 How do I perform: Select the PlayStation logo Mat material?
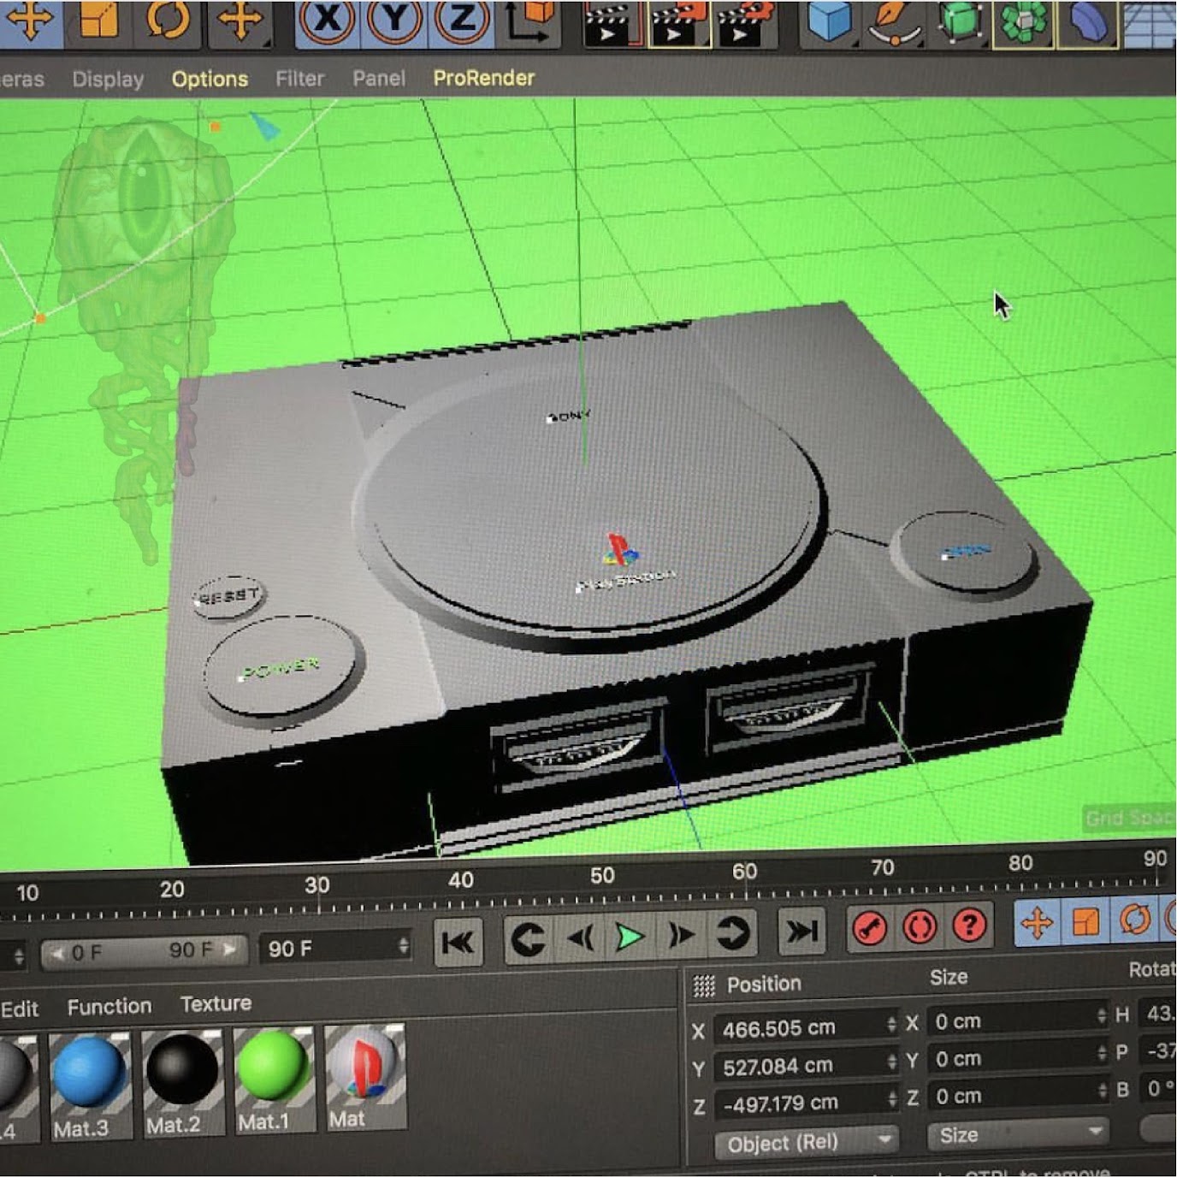[365, 1078]
